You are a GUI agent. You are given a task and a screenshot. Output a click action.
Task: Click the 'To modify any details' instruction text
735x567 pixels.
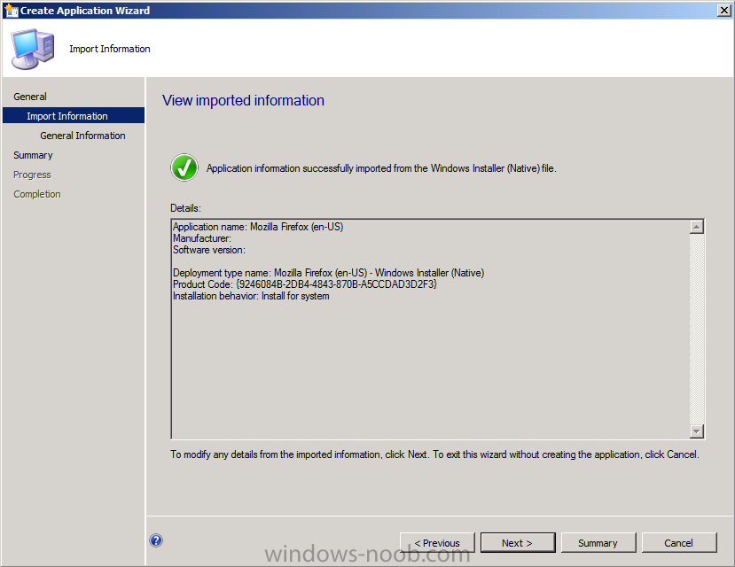click(x=434, y=454)
